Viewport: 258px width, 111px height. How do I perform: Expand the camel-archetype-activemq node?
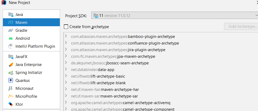coord(66,103)
